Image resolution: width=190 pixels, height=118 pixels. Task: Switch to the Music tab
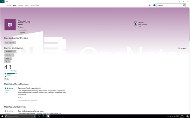27,5
